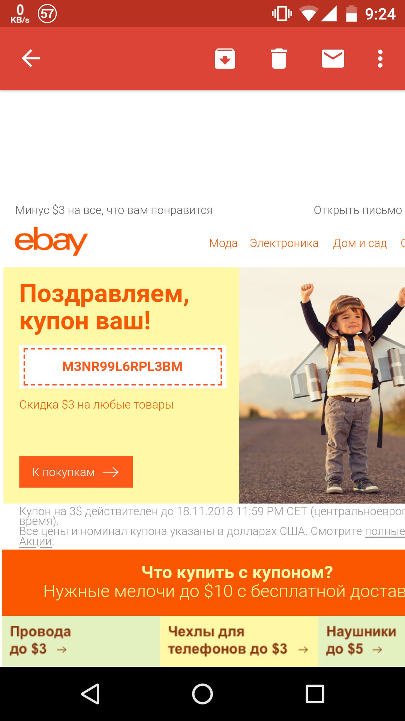405x721 pixels.
Task: Tap the back arrow icon
Action: (31, 58)
